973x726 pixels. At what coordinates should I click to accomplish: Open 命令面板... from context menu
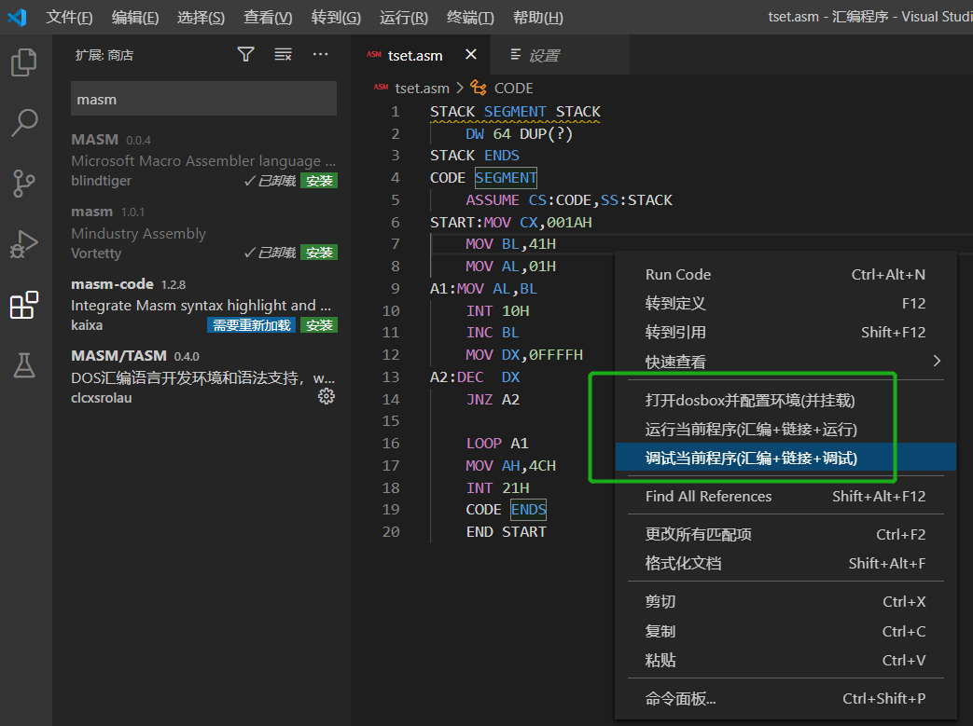[785, 699]
